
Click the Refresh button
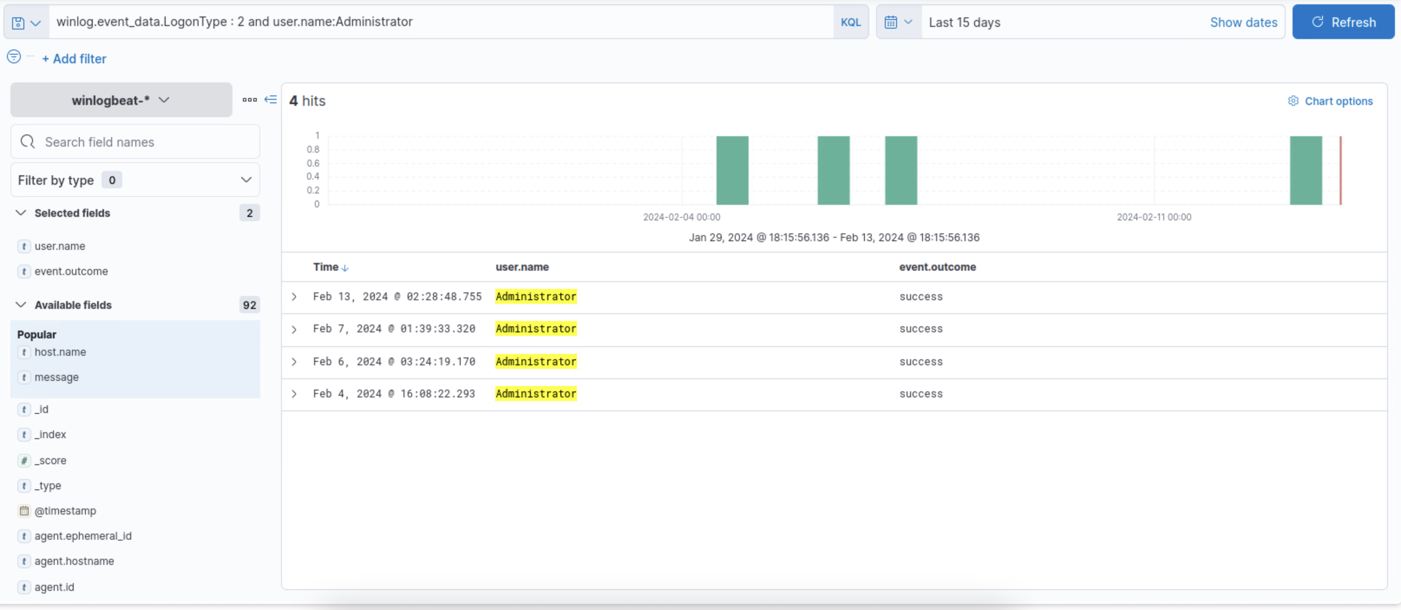pyautogui.click(x=1342, y=22)
